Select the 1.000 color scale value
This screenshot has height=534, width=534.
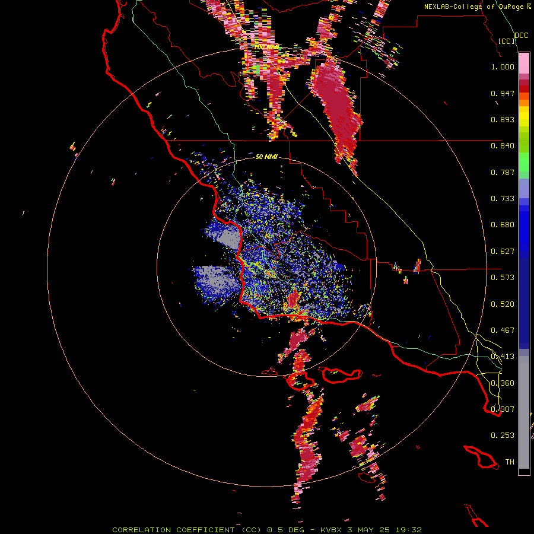(x=503, y=66)
